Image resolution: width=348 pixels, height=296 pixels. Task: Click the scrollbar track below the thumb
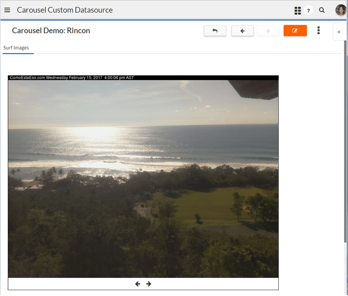click(x=345, y=268)
